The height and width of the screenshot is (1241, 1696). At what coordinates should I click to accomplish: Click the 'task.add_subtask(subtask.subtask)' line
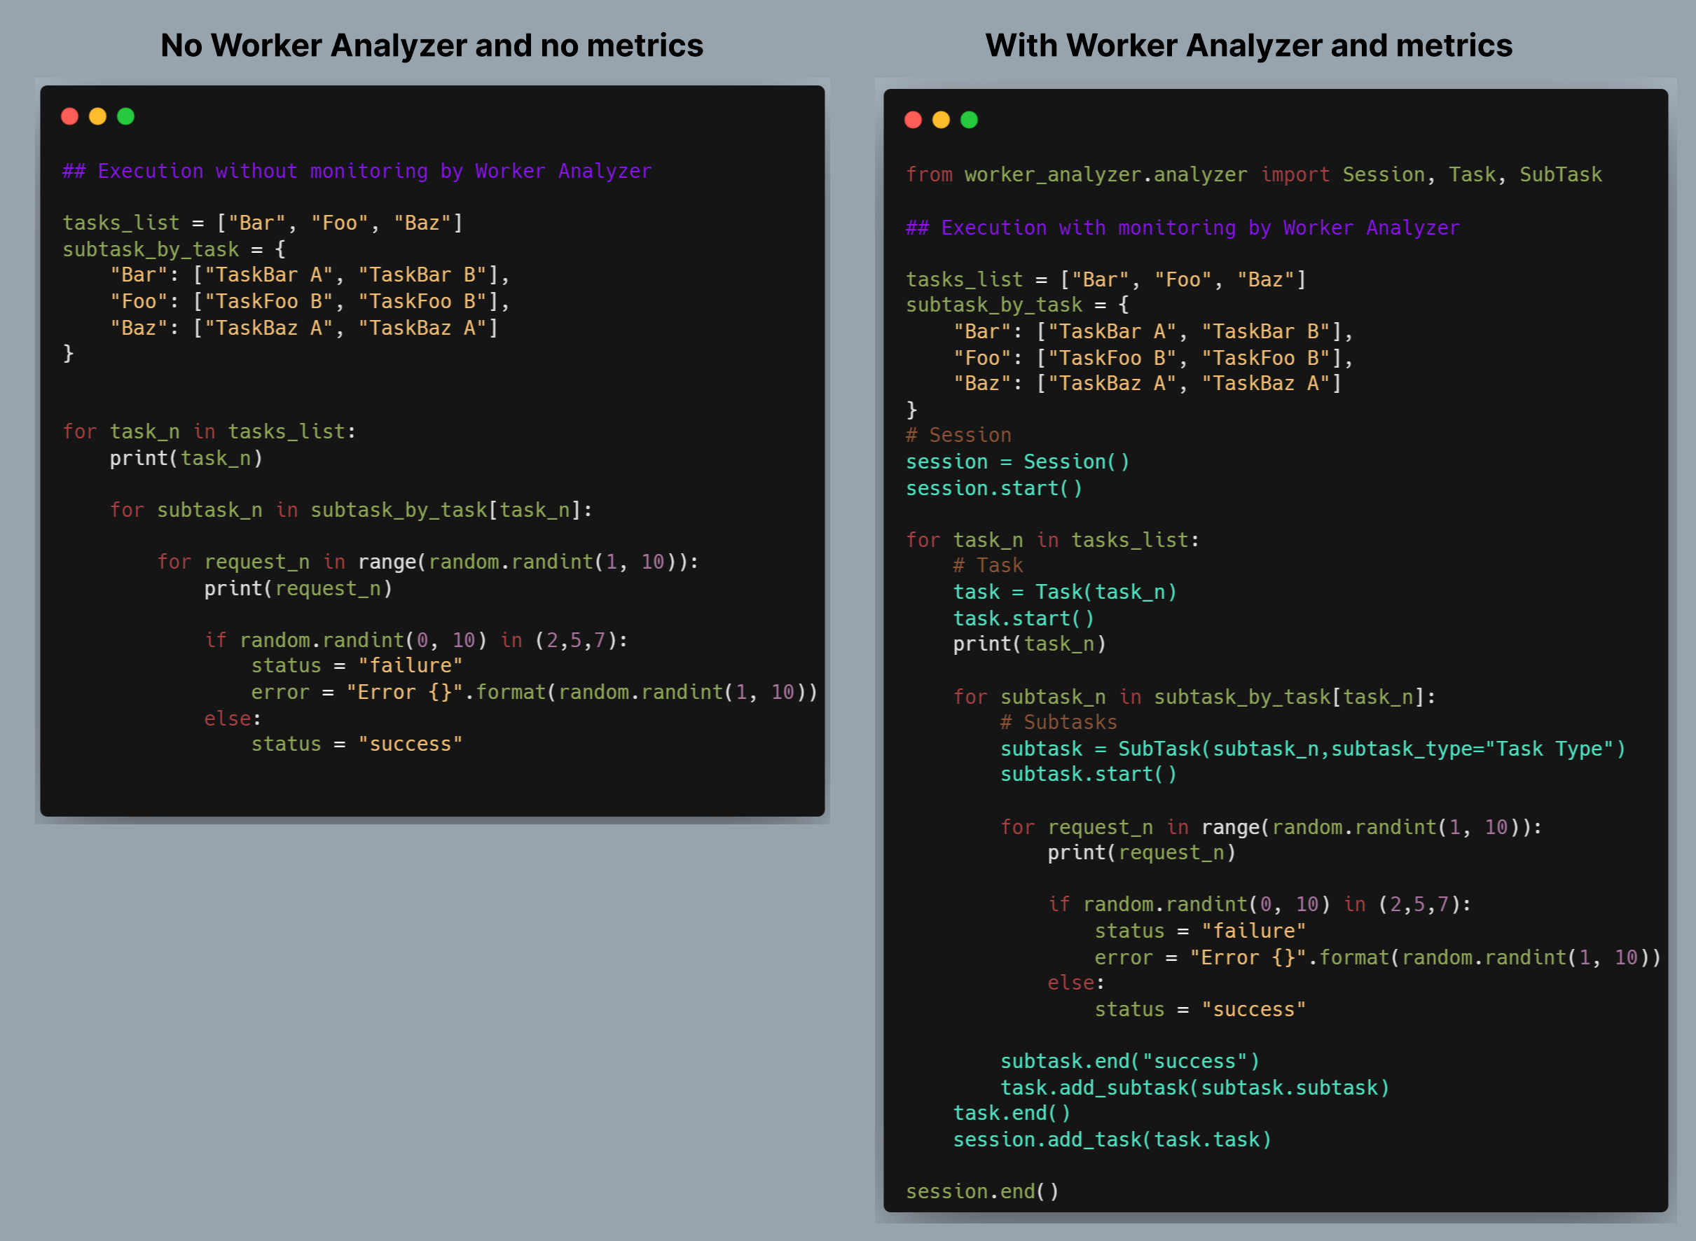(1194, 1088)
